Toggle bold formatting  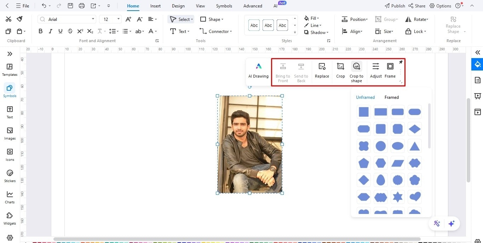40,31
